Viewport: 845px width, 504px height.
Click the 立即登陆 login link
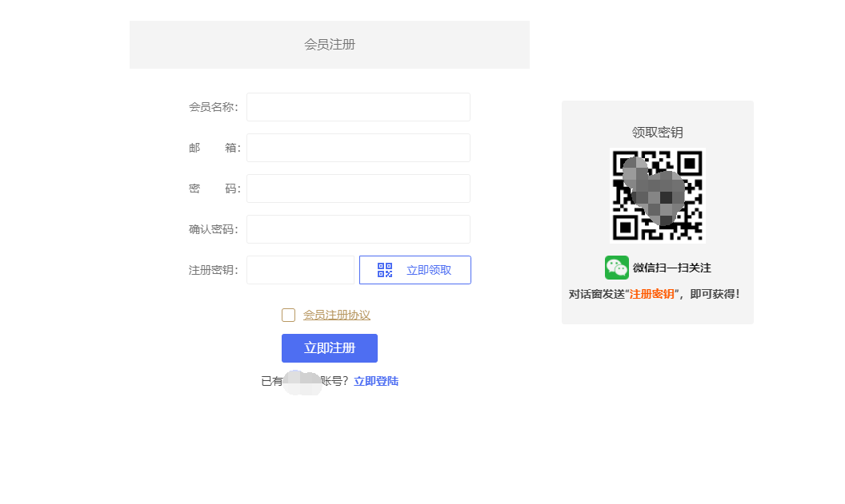[376, 381]
